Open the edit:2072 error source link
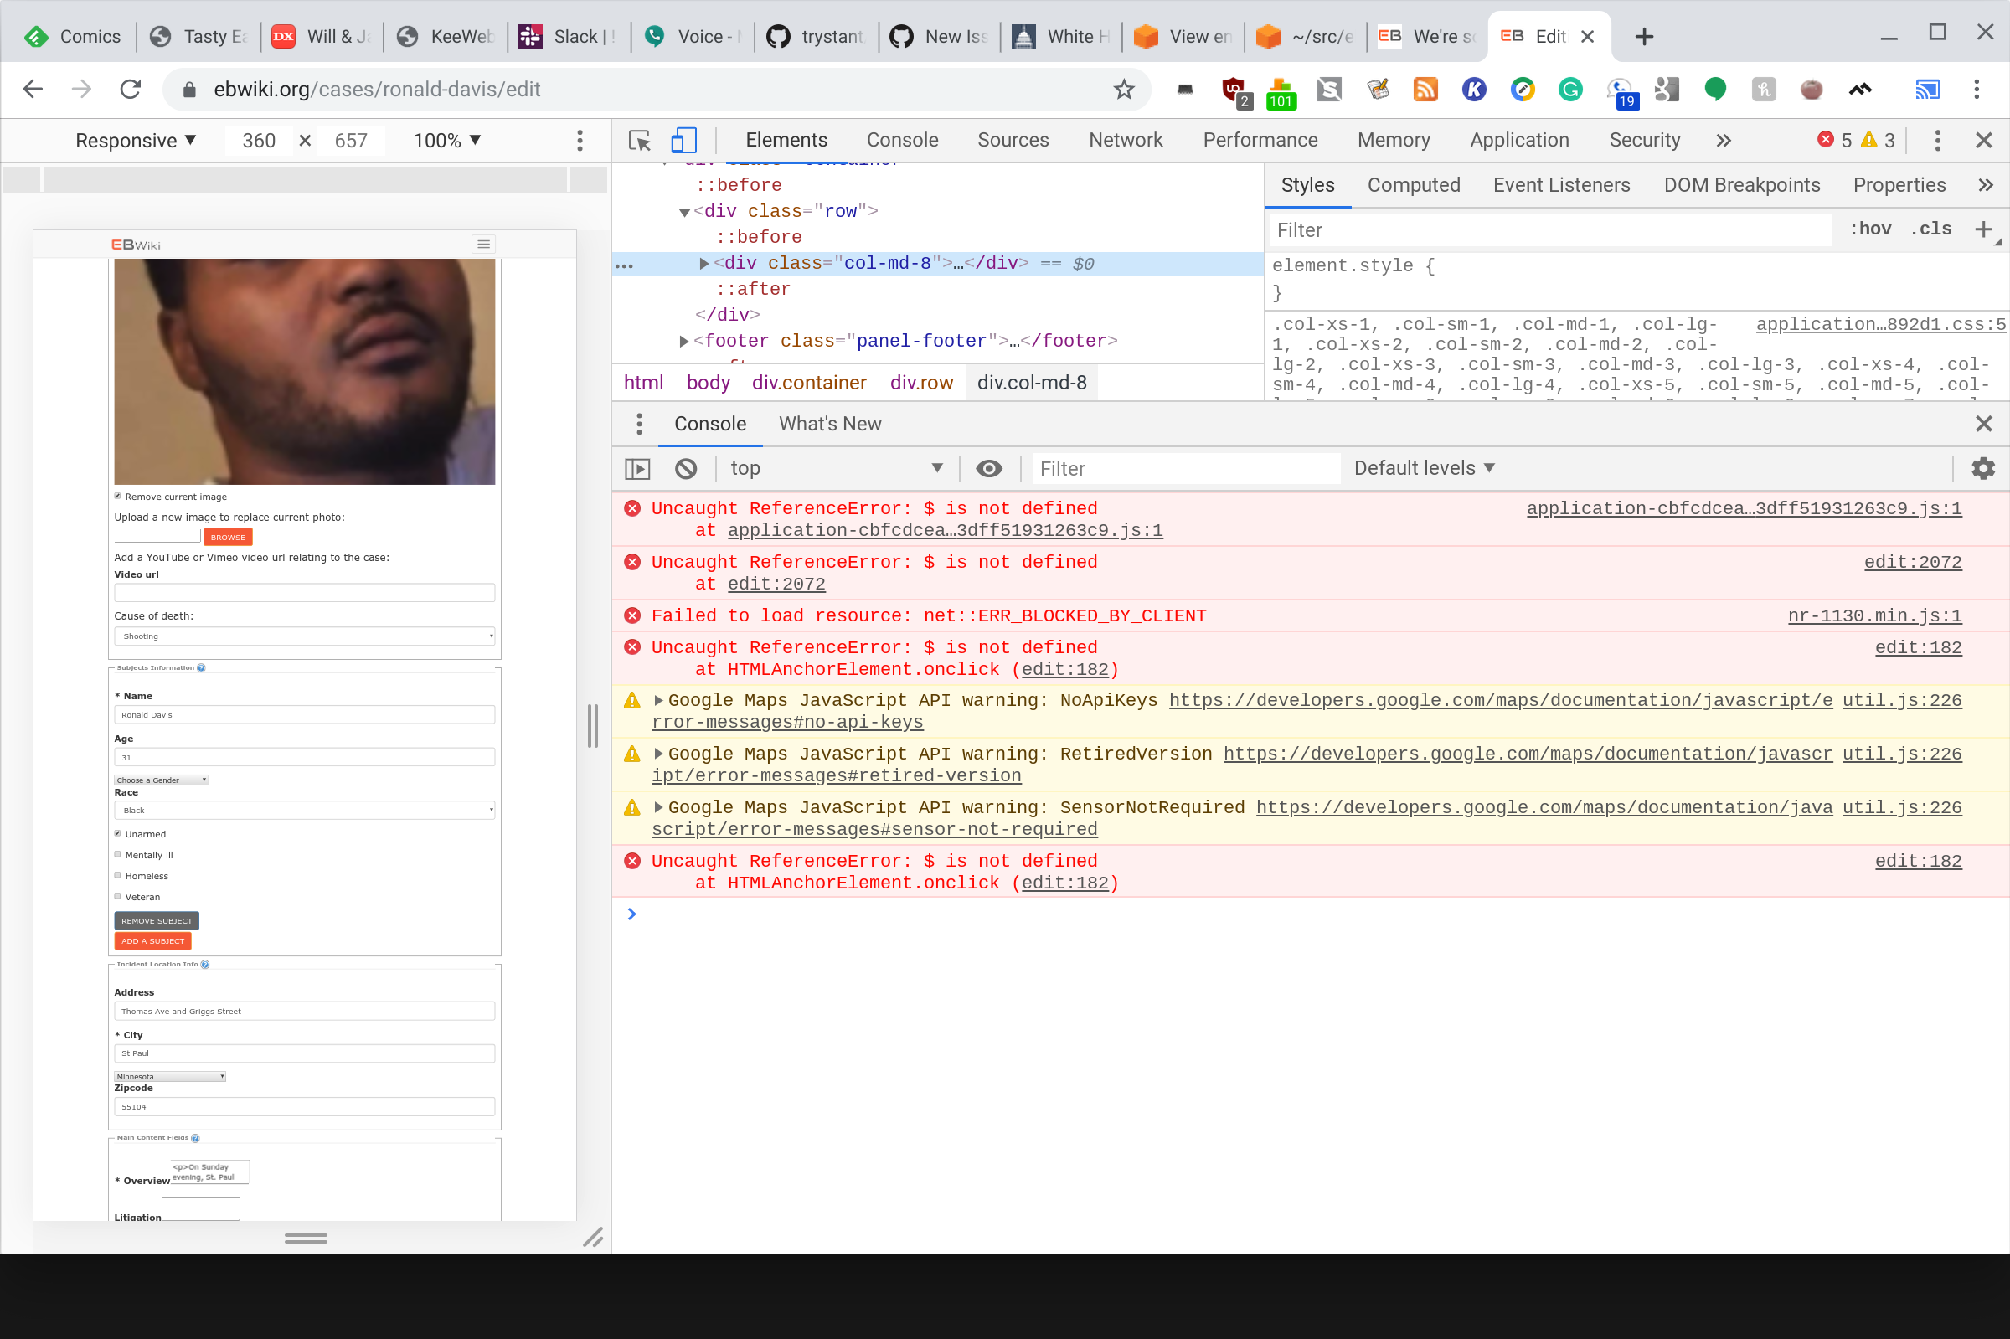 (x=1912, y=562)
